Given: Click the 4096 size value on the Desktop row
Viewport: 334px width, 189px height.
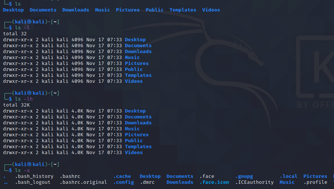Looking at the screenshot, I should click(77, 39).
